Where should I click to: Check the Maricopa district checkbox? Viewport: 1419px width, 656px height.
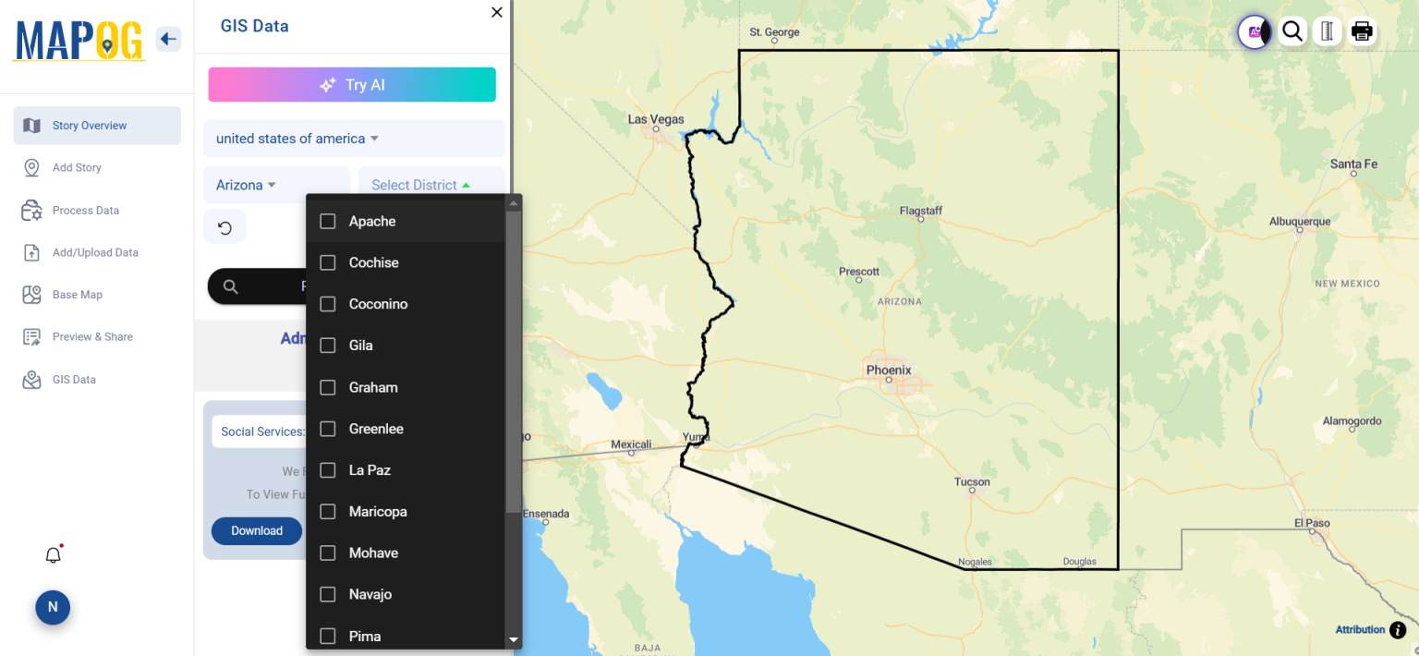click(327, 511)
